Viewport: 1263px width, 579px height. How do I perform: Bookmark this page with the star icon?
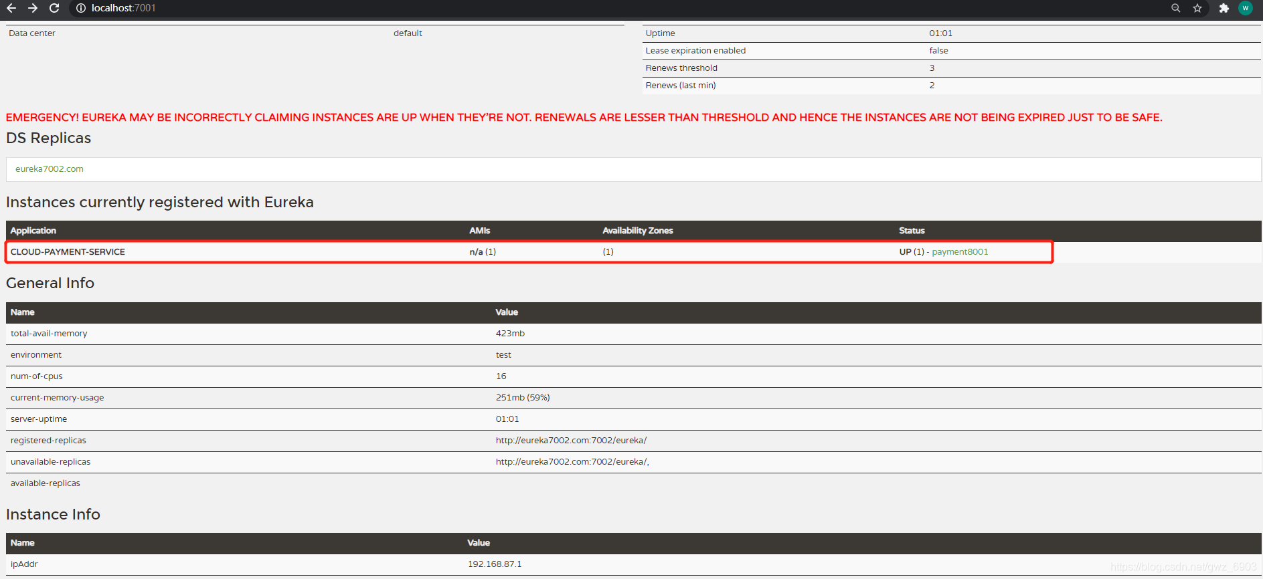click(1197, 8)
